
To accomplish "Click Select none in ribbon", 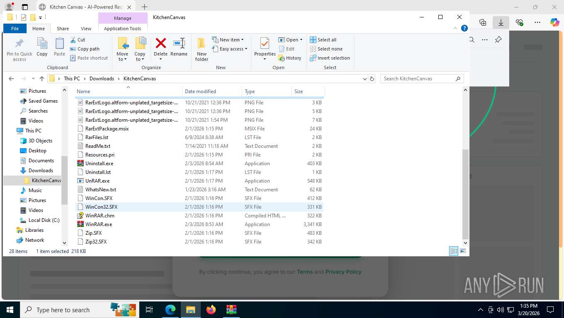I will [326, 49].
